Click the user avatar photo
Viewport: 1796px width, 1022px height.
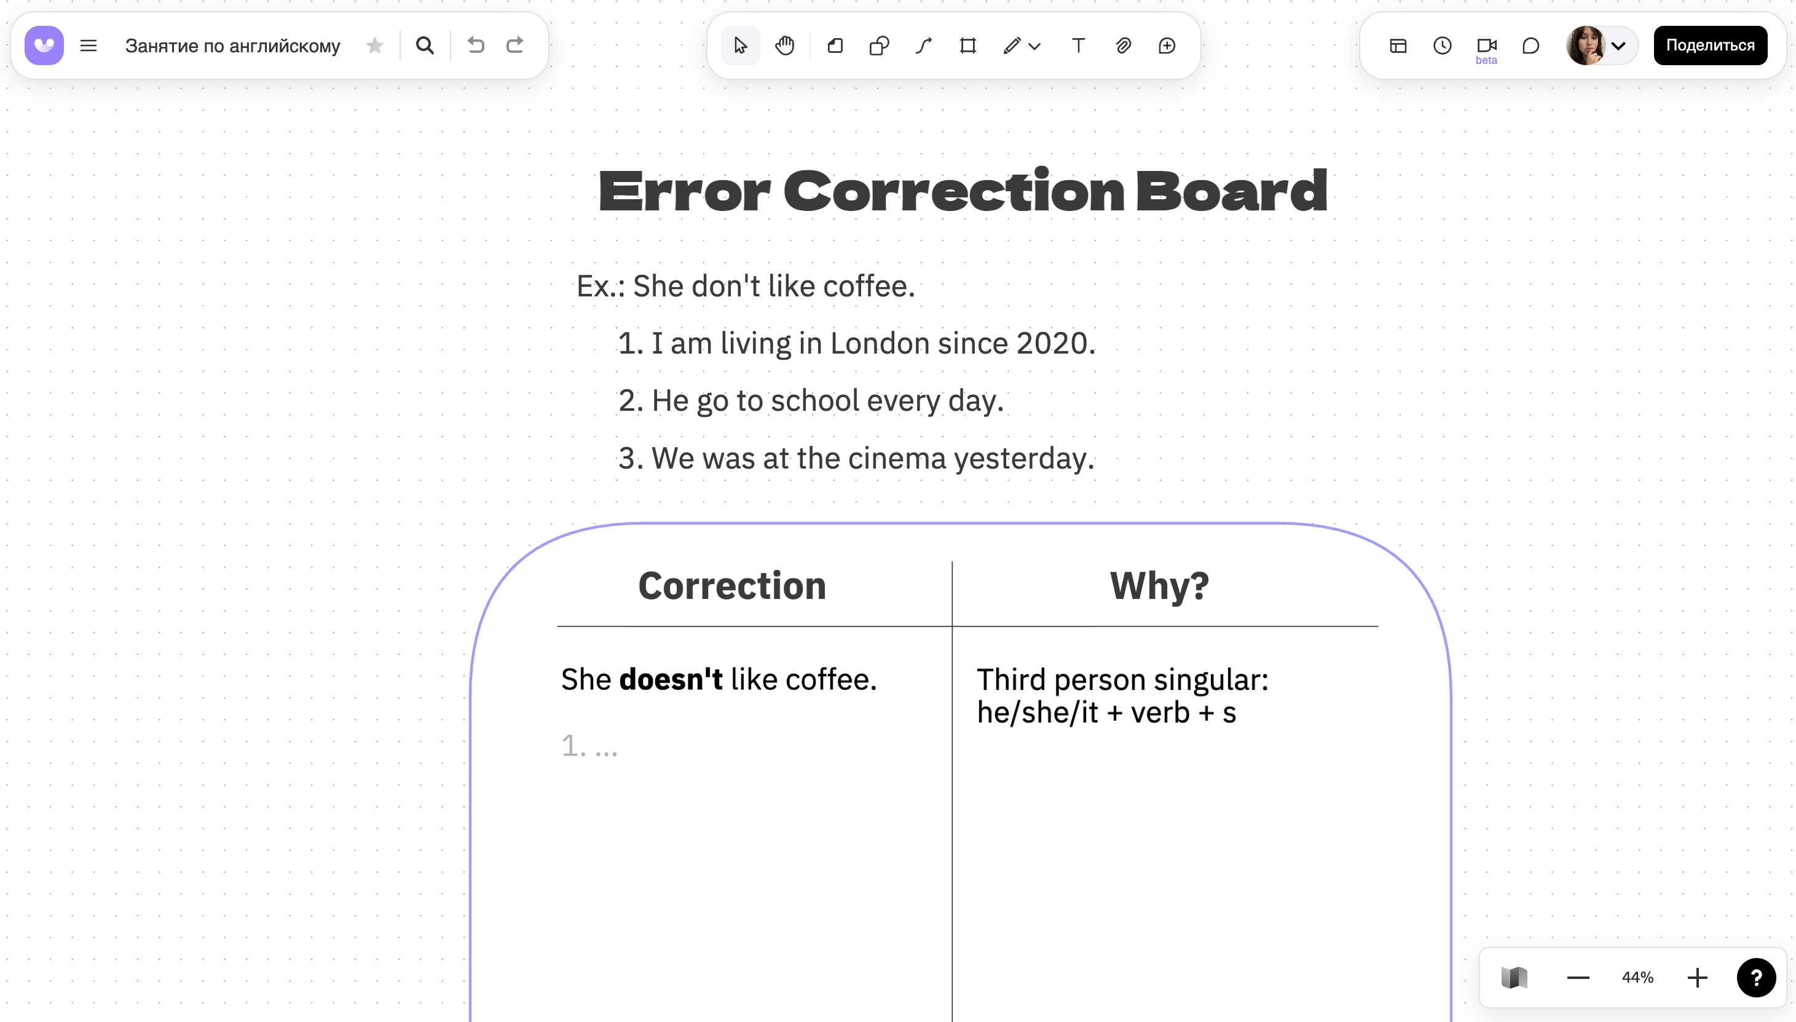point(1586,46)
